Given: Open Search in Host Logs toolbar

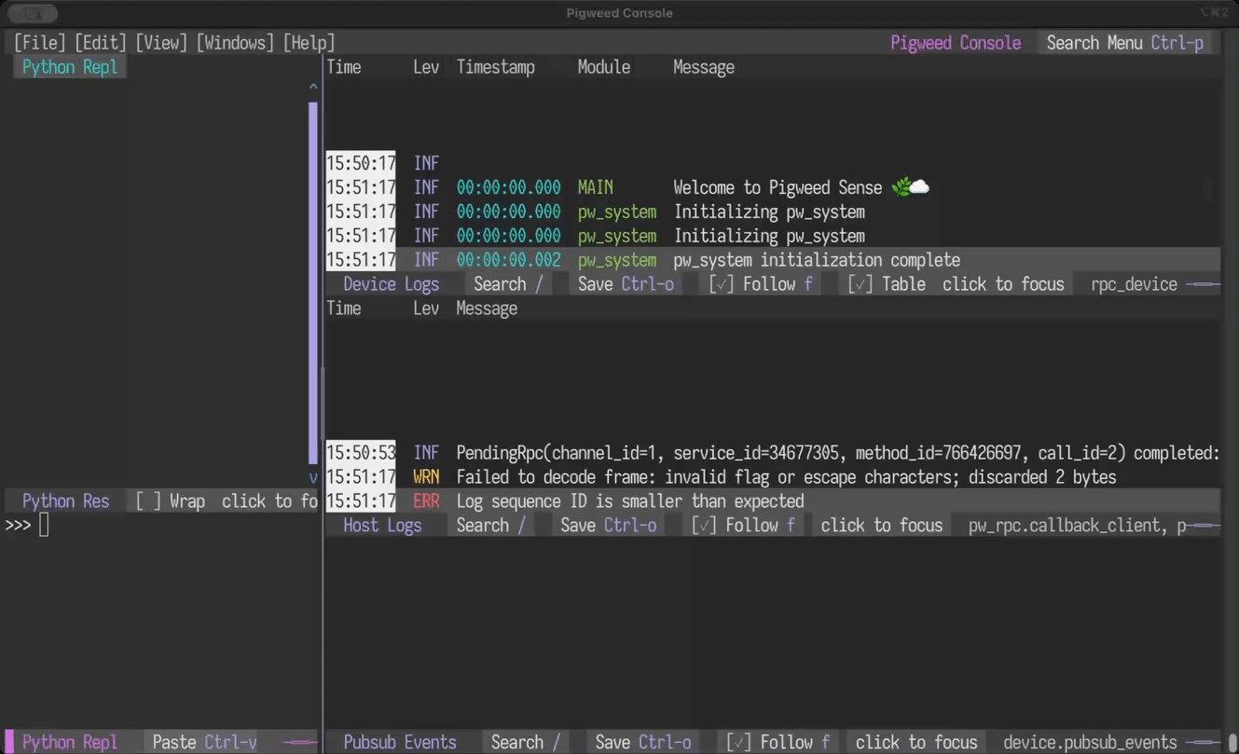Looking at the screenshot, I should tap(491, 526).
